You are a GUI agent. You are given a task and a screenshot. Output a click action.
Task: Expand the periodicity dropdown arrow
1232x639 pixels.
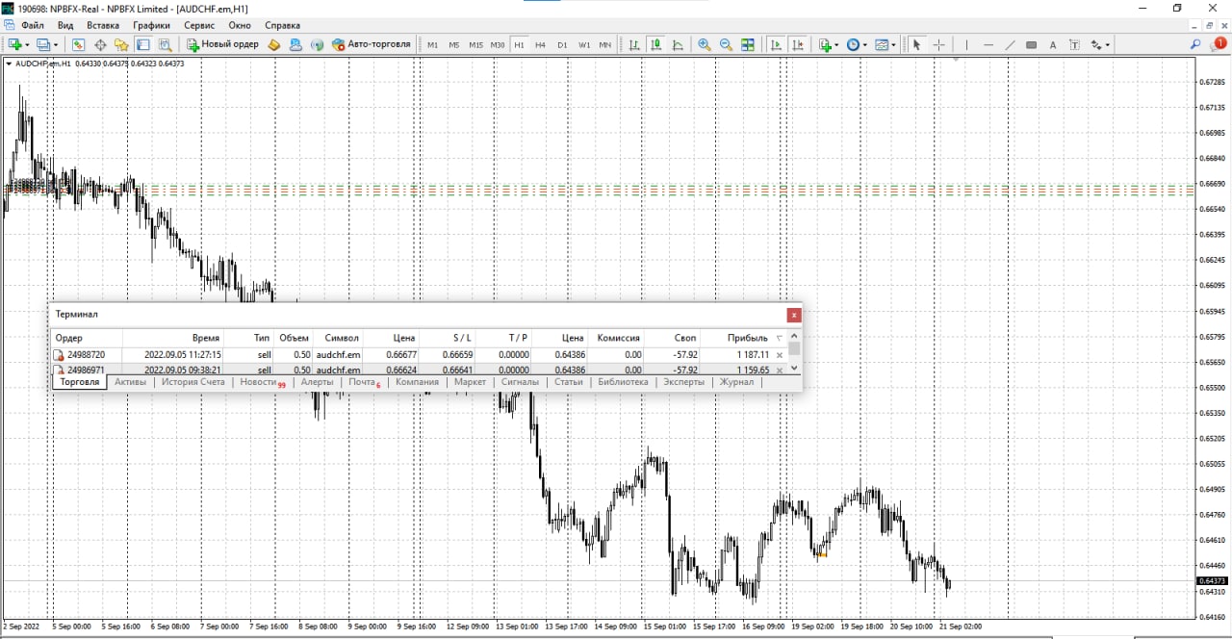tap(864, 44)
